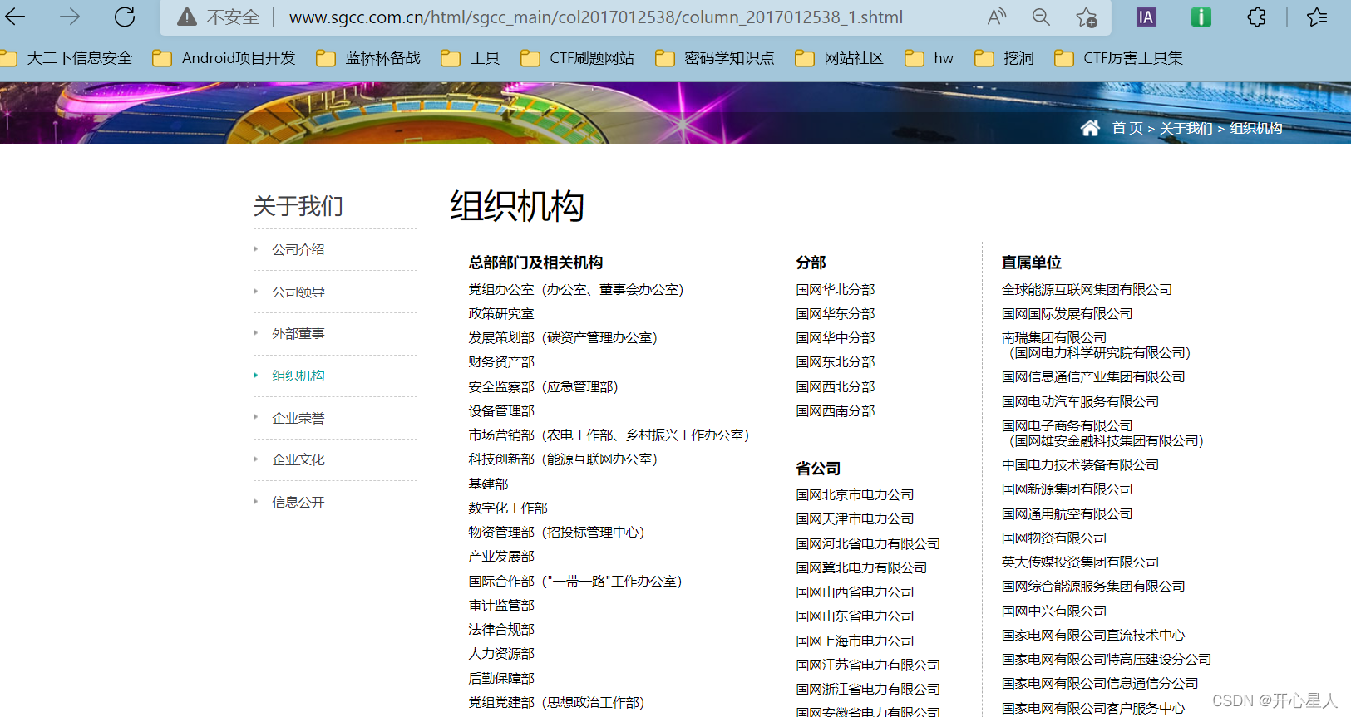Select 组织机构 in sidebar menu
This screenshot has height=717, width=1351.
coord(298,376)
